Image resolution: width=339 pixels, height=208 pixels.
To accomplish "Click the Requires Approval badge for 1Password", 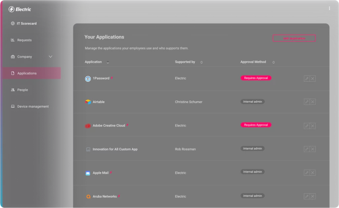I will 256,78.
